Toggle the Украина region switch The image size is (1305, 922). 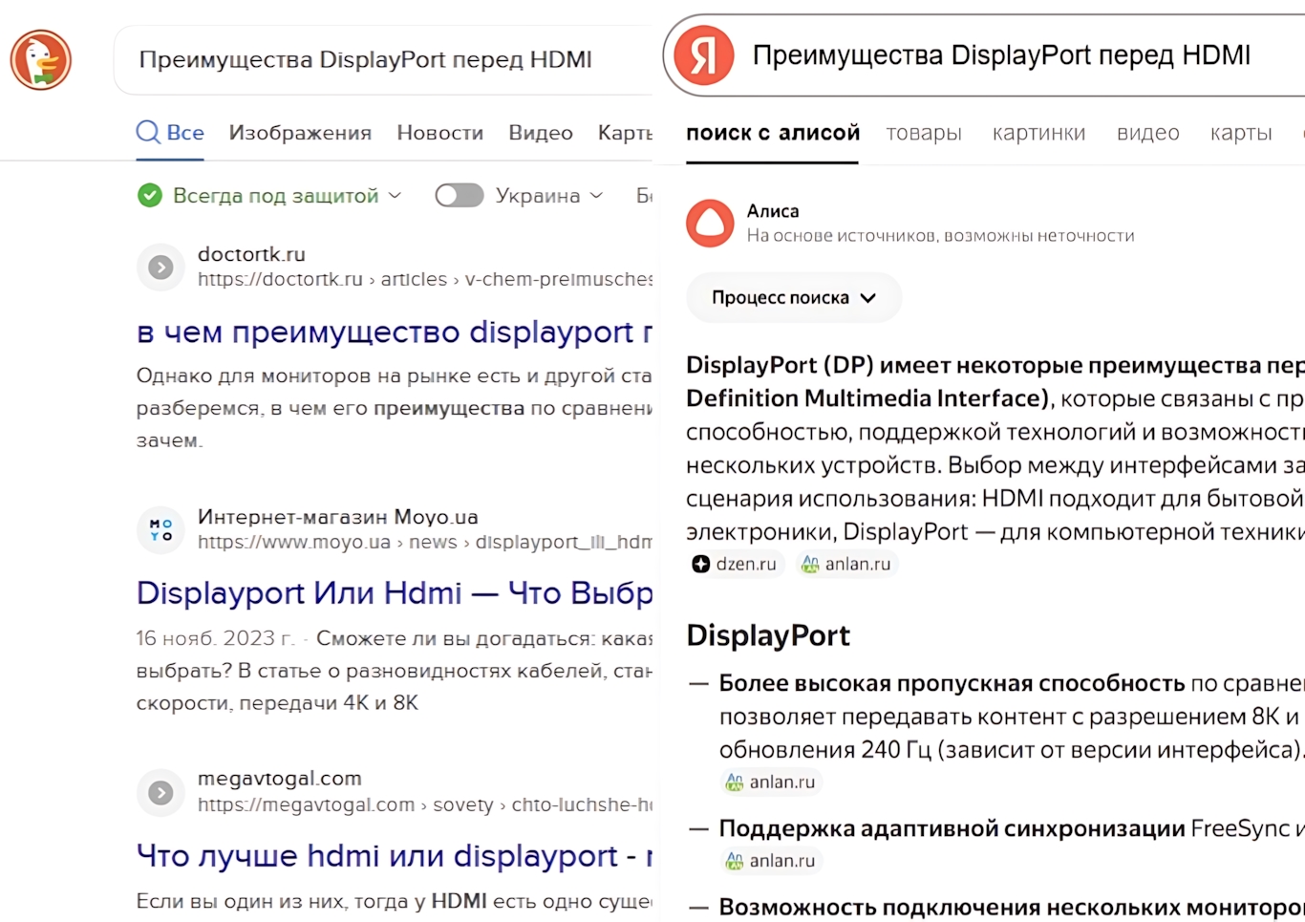coord(459,196)
